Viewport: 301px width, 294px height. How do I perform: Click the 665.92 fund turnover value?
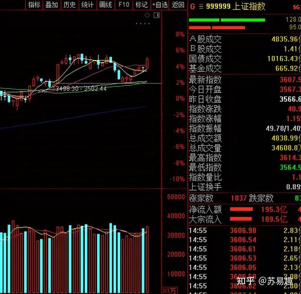288,68
